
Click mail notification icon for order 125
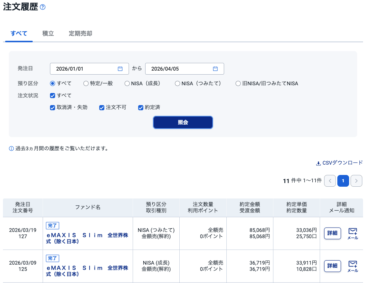353,266
